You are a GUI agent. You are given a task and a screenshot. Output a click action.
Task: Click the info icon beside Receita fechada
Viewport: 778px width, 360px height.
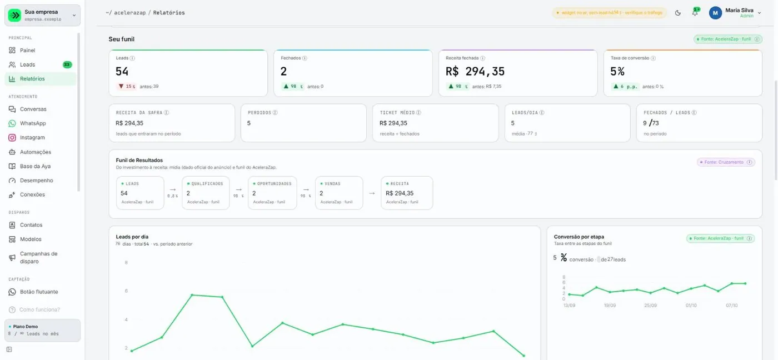pos(482,58)
